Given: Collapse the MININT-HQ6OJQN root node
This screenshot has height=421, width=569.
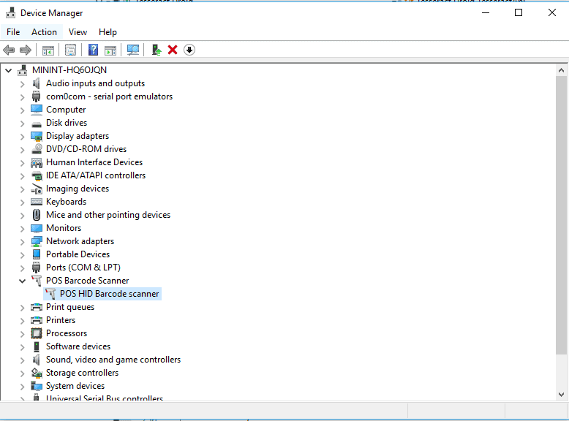Looking at the screenshot, I should click(8, 70).
